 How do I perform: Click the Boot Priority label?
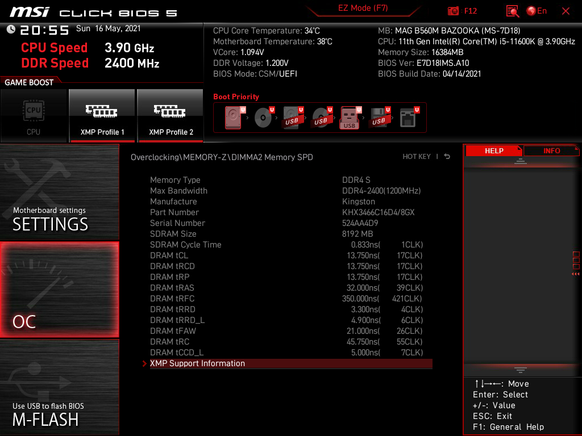pyautogui.click(x=236, y=97)
